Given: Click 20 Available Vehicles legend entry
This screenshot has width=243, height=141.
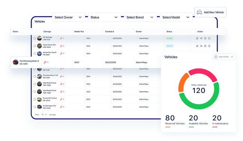Looking at the screenshot, I should click(x=198, y=121).
